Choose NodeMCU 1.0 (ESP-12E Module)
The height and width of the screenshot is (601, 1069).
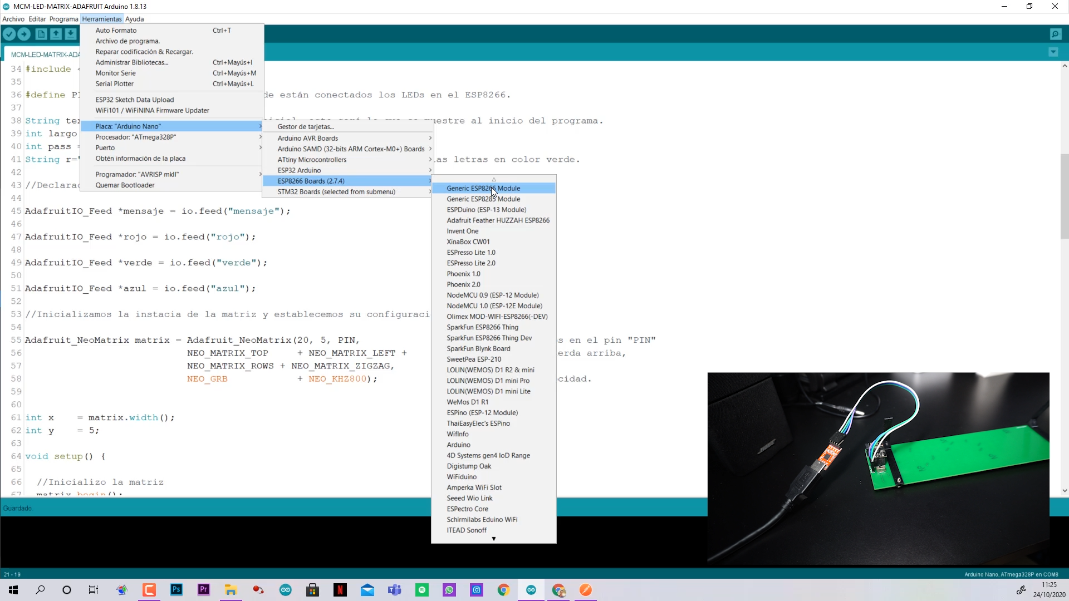point(494,306)
